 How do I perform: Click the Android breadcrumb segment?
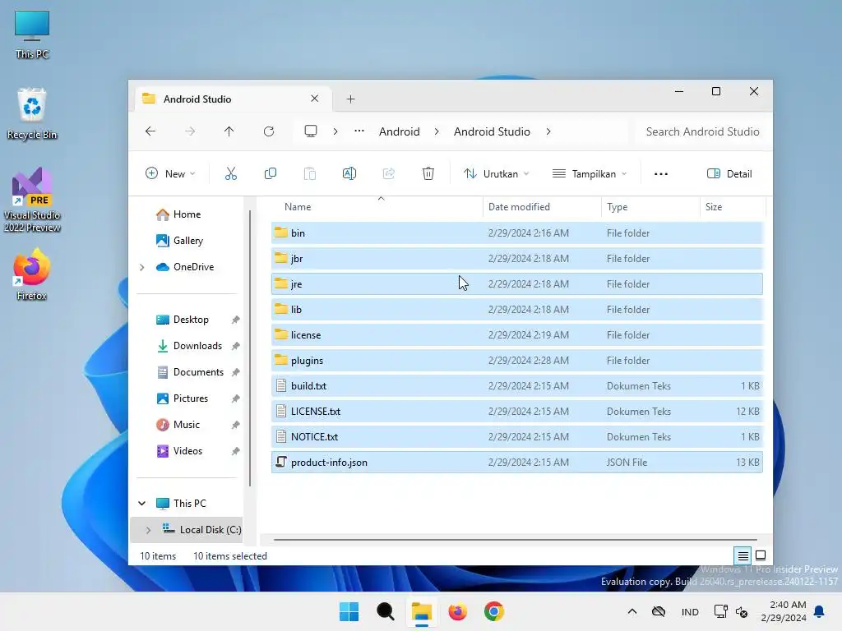400,131
